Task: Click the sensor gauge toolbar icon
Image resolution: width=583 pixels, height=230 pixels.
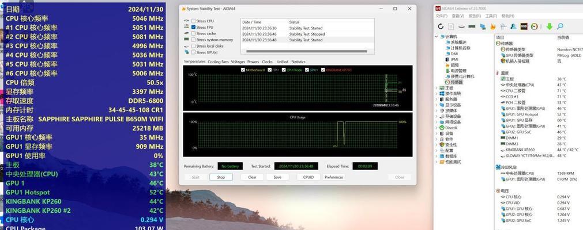Action: [535, 26]
